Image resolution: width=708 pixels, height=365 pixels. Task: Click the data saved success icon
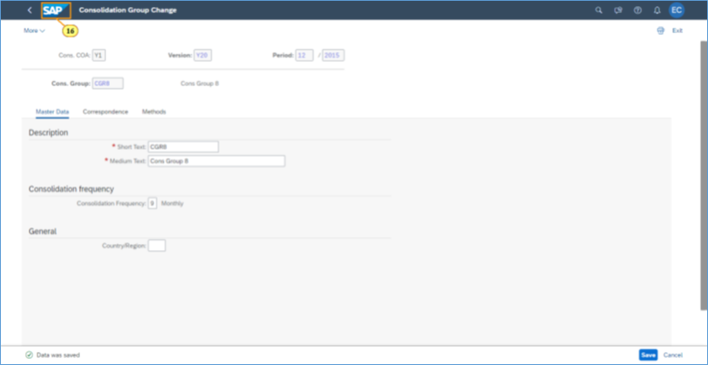coord(29,355)
